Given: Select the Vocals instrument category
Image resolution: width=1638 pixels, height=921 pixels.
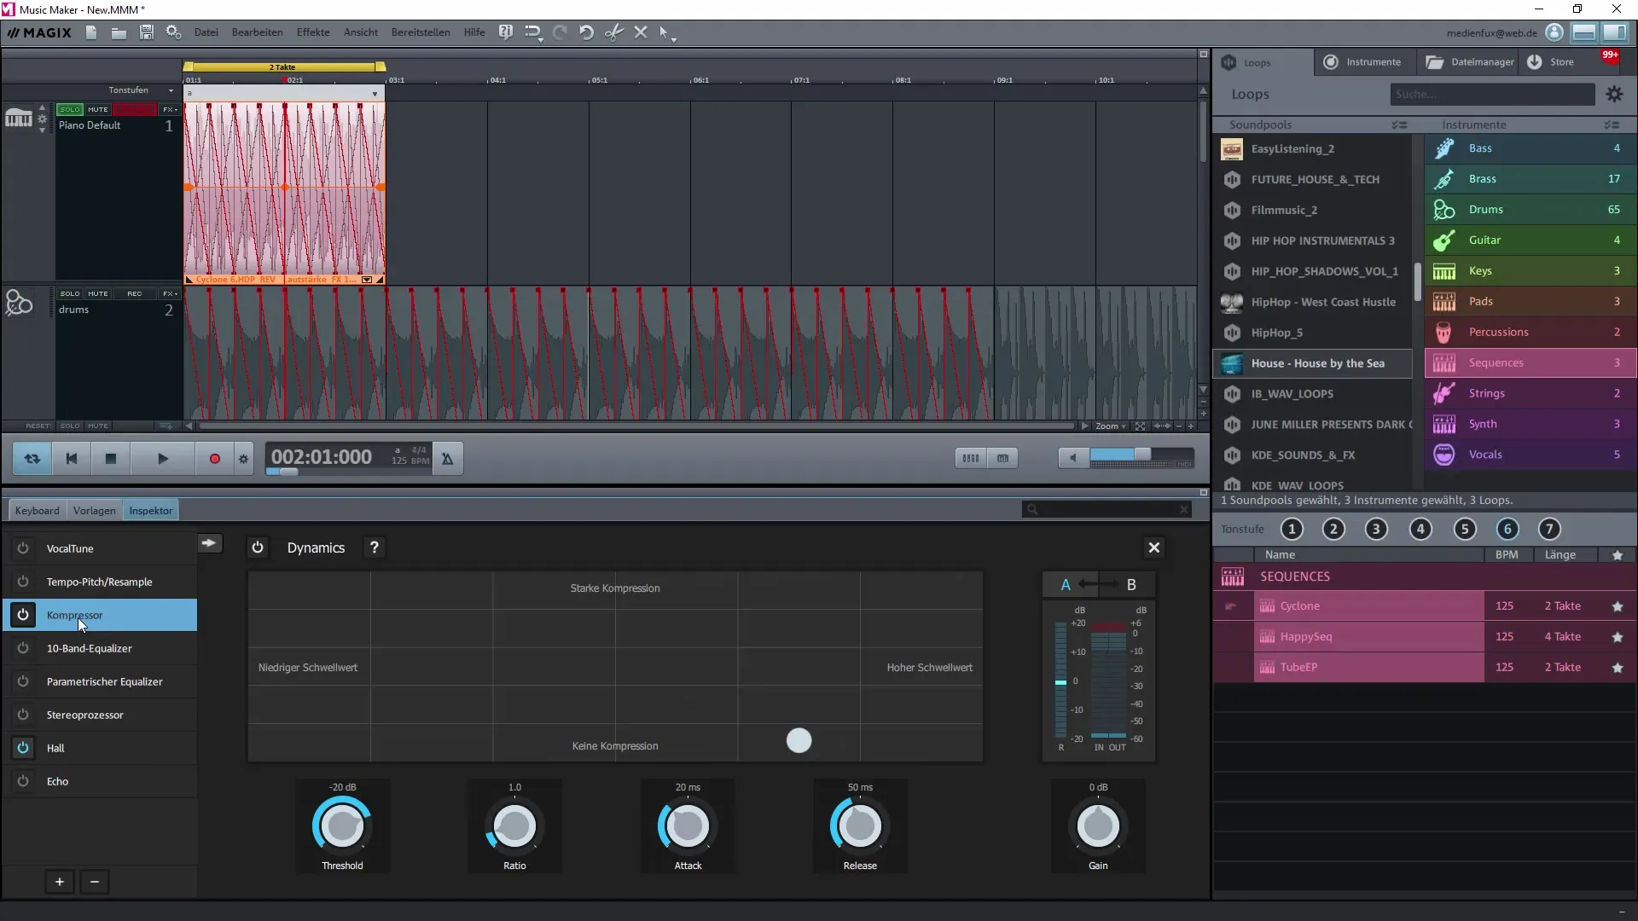Looking at the screenshot, I should [x=1531, y=455].
